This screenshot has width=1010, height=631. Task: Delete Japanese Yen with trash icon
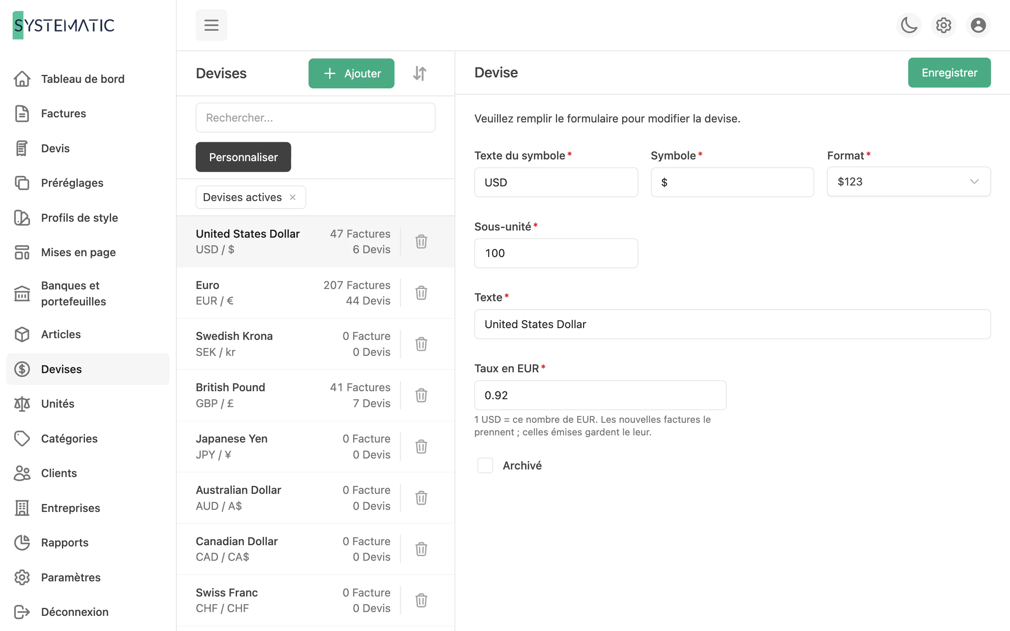pyautogui.click(x=421, y=447)
